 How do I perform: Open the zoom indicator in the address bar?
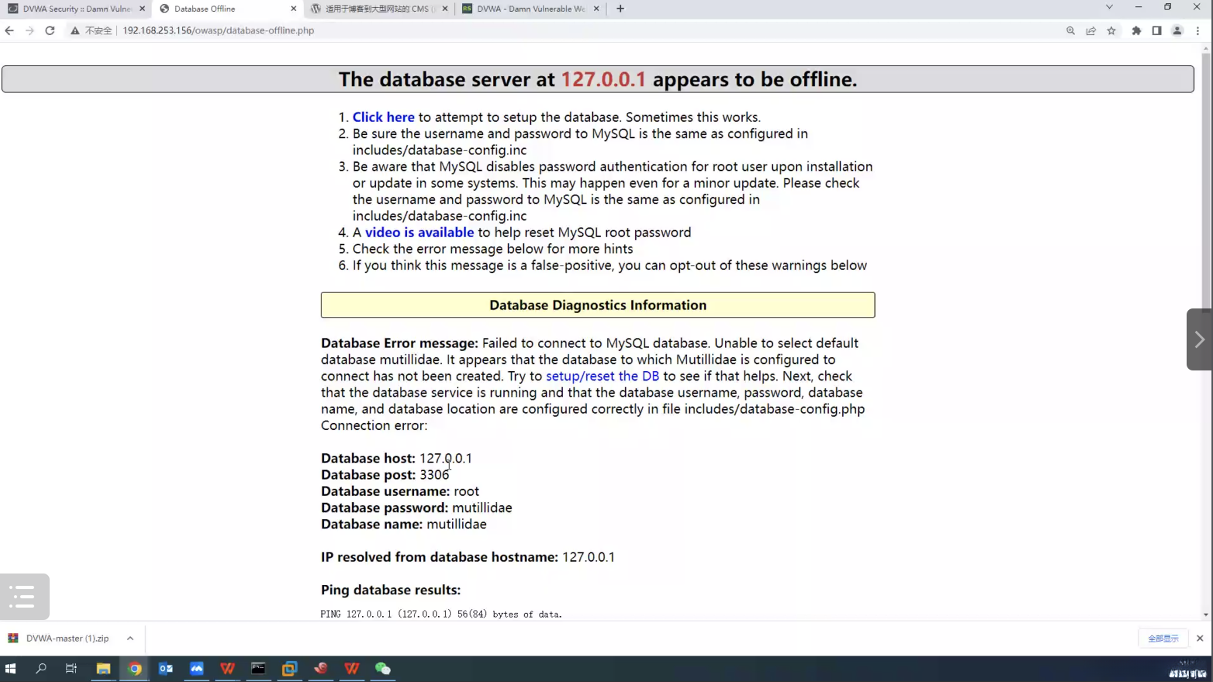click(x=1070, y=31)
